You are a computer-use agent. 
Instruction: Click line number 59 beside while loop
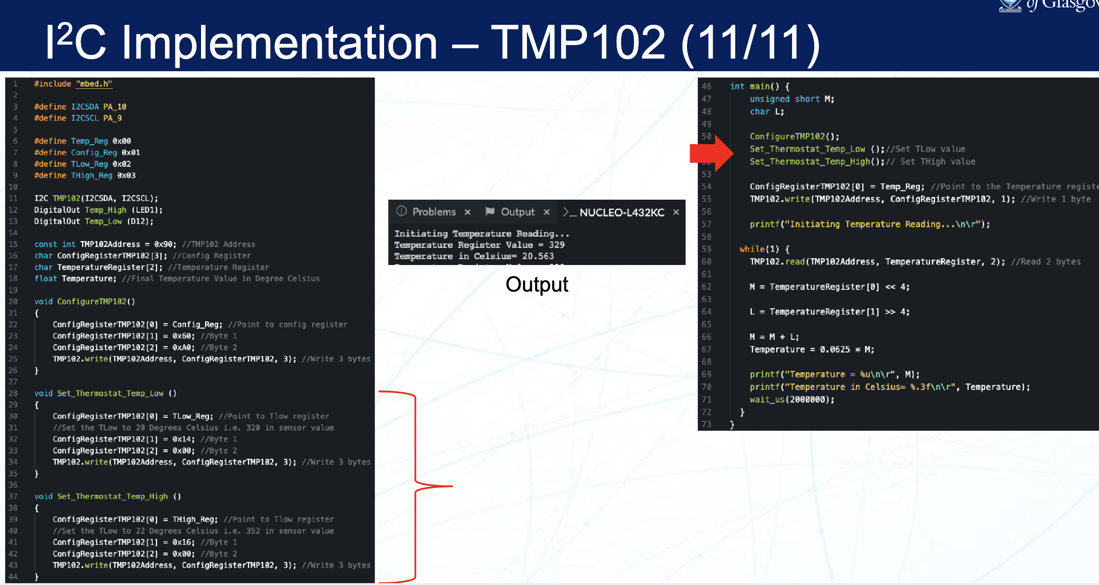point(706,249)
